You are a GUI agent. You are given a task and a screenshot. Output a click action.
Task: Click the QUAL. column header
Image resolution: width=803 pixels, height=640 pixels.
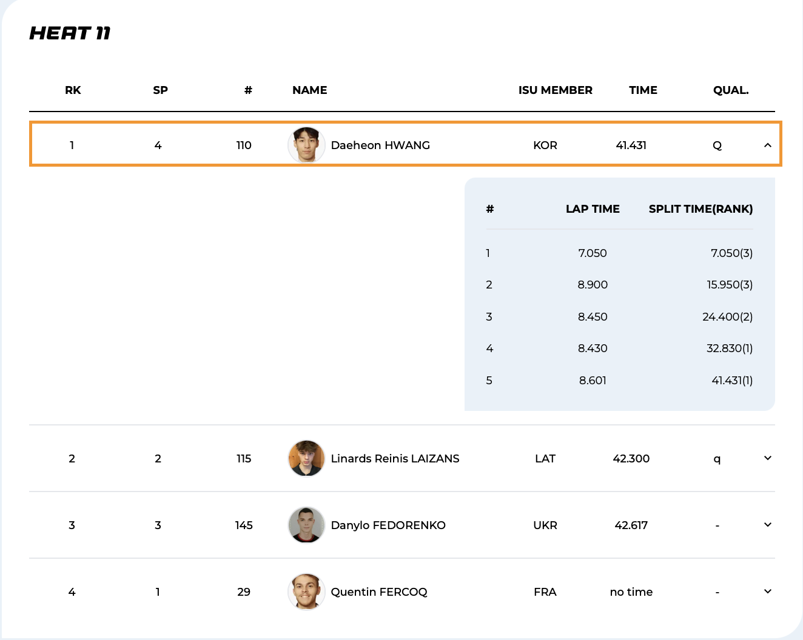pyautogui.click(x=731, y=90)
